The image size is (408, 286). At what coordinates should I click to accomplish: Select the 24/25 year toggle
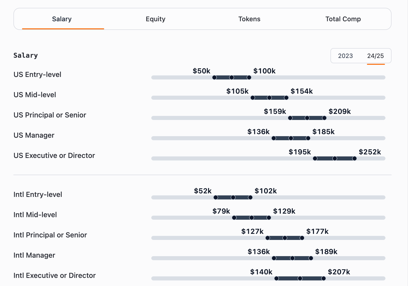pos(375,56)
